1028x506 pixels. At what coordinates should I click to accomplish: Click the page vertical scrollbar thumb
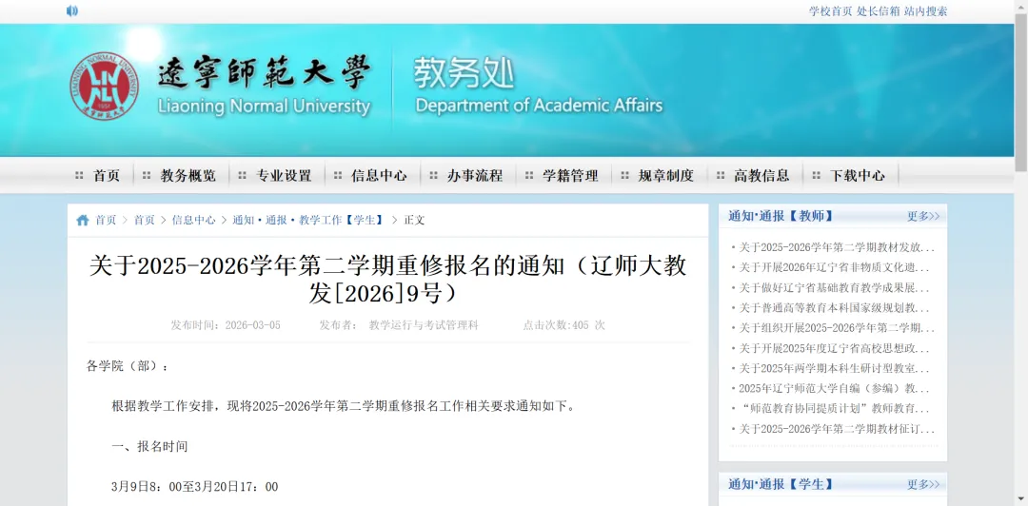[1020, 91]
